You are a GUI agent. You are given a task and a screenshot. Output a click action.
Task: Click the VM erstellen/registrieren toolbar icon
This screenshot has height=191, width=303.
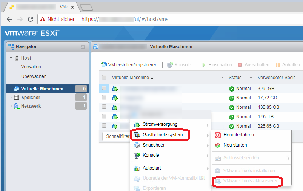point(104,65)
